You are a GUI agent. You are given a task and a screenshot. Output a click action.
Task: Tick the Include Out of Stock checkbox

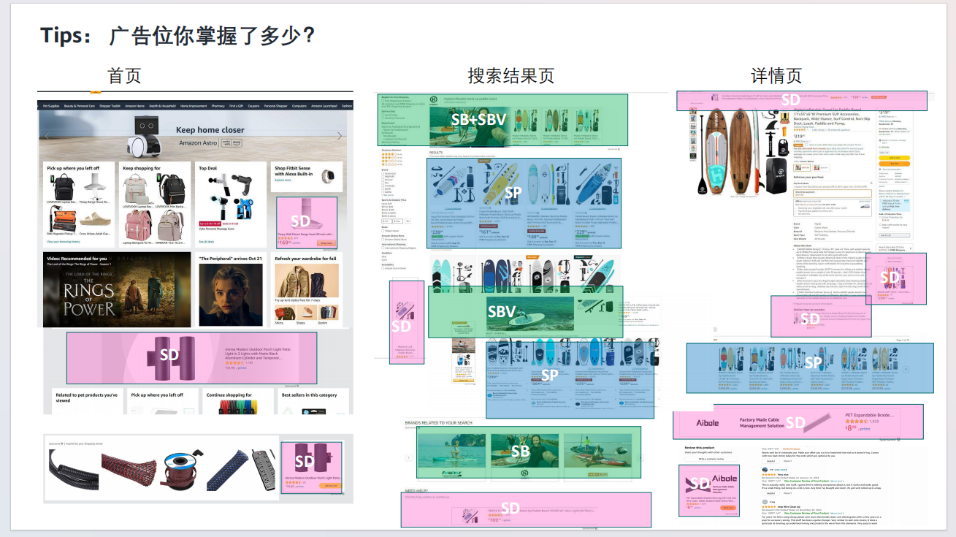point(384,268)
